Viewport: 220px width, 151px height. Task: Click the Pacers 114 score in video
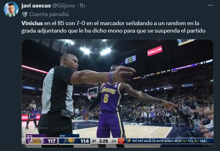[74, 141]
